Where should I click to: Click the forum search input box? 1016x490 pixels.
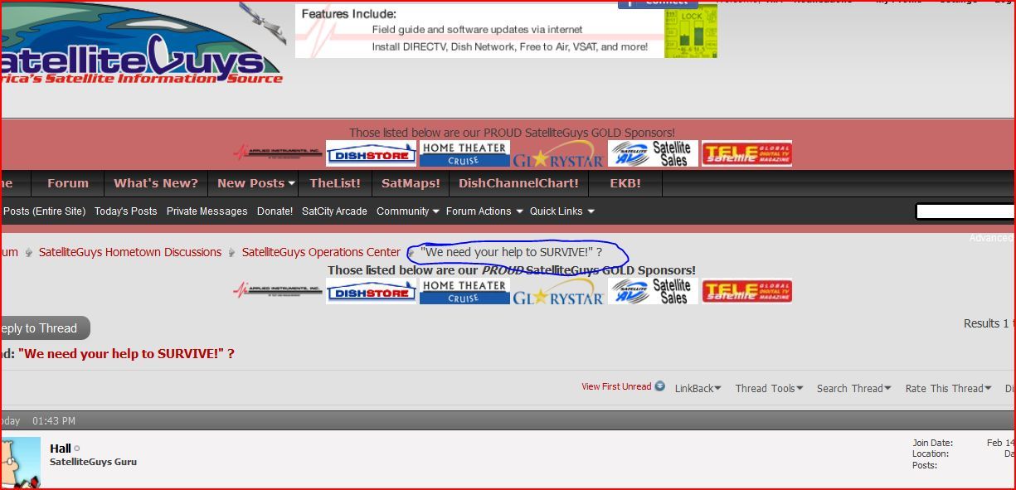click(x=965, y=212)
